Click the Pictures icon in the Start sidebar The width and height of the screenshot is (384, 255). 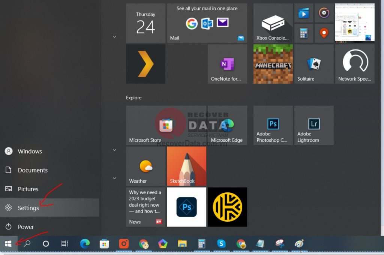pos(28,189)
